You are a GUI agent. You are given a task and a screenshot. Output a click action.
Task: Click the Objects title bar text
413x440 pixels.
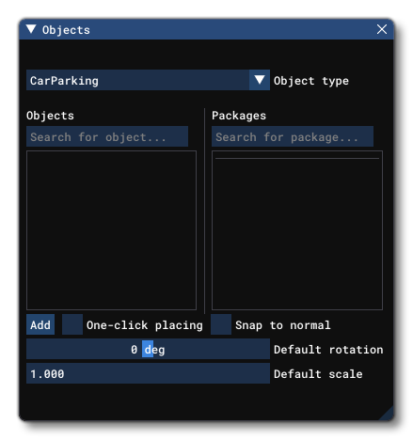tap(66, 30)
